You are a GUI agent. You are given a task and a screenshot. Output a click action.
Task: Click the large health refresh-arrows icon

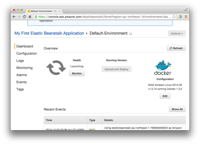coord(56,68)
